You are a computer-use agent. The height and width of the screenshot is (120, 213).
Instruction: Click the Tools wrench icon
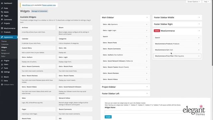point(2,68)
